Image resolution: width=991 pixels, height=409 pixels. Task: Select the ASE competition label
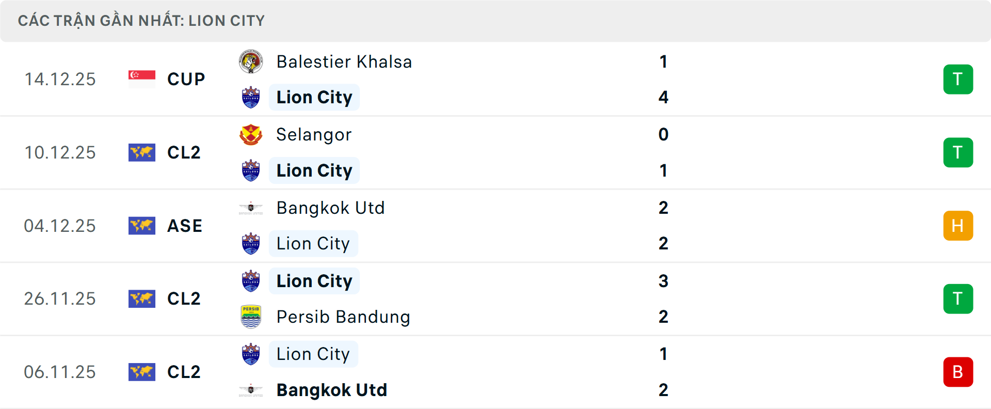pos(185,226)
